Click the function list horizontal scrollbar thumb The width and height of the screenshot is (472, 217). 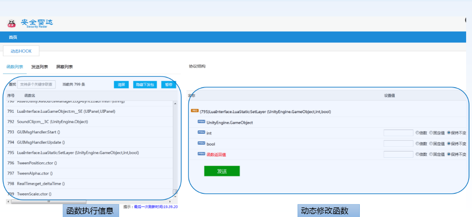point(48,201)
